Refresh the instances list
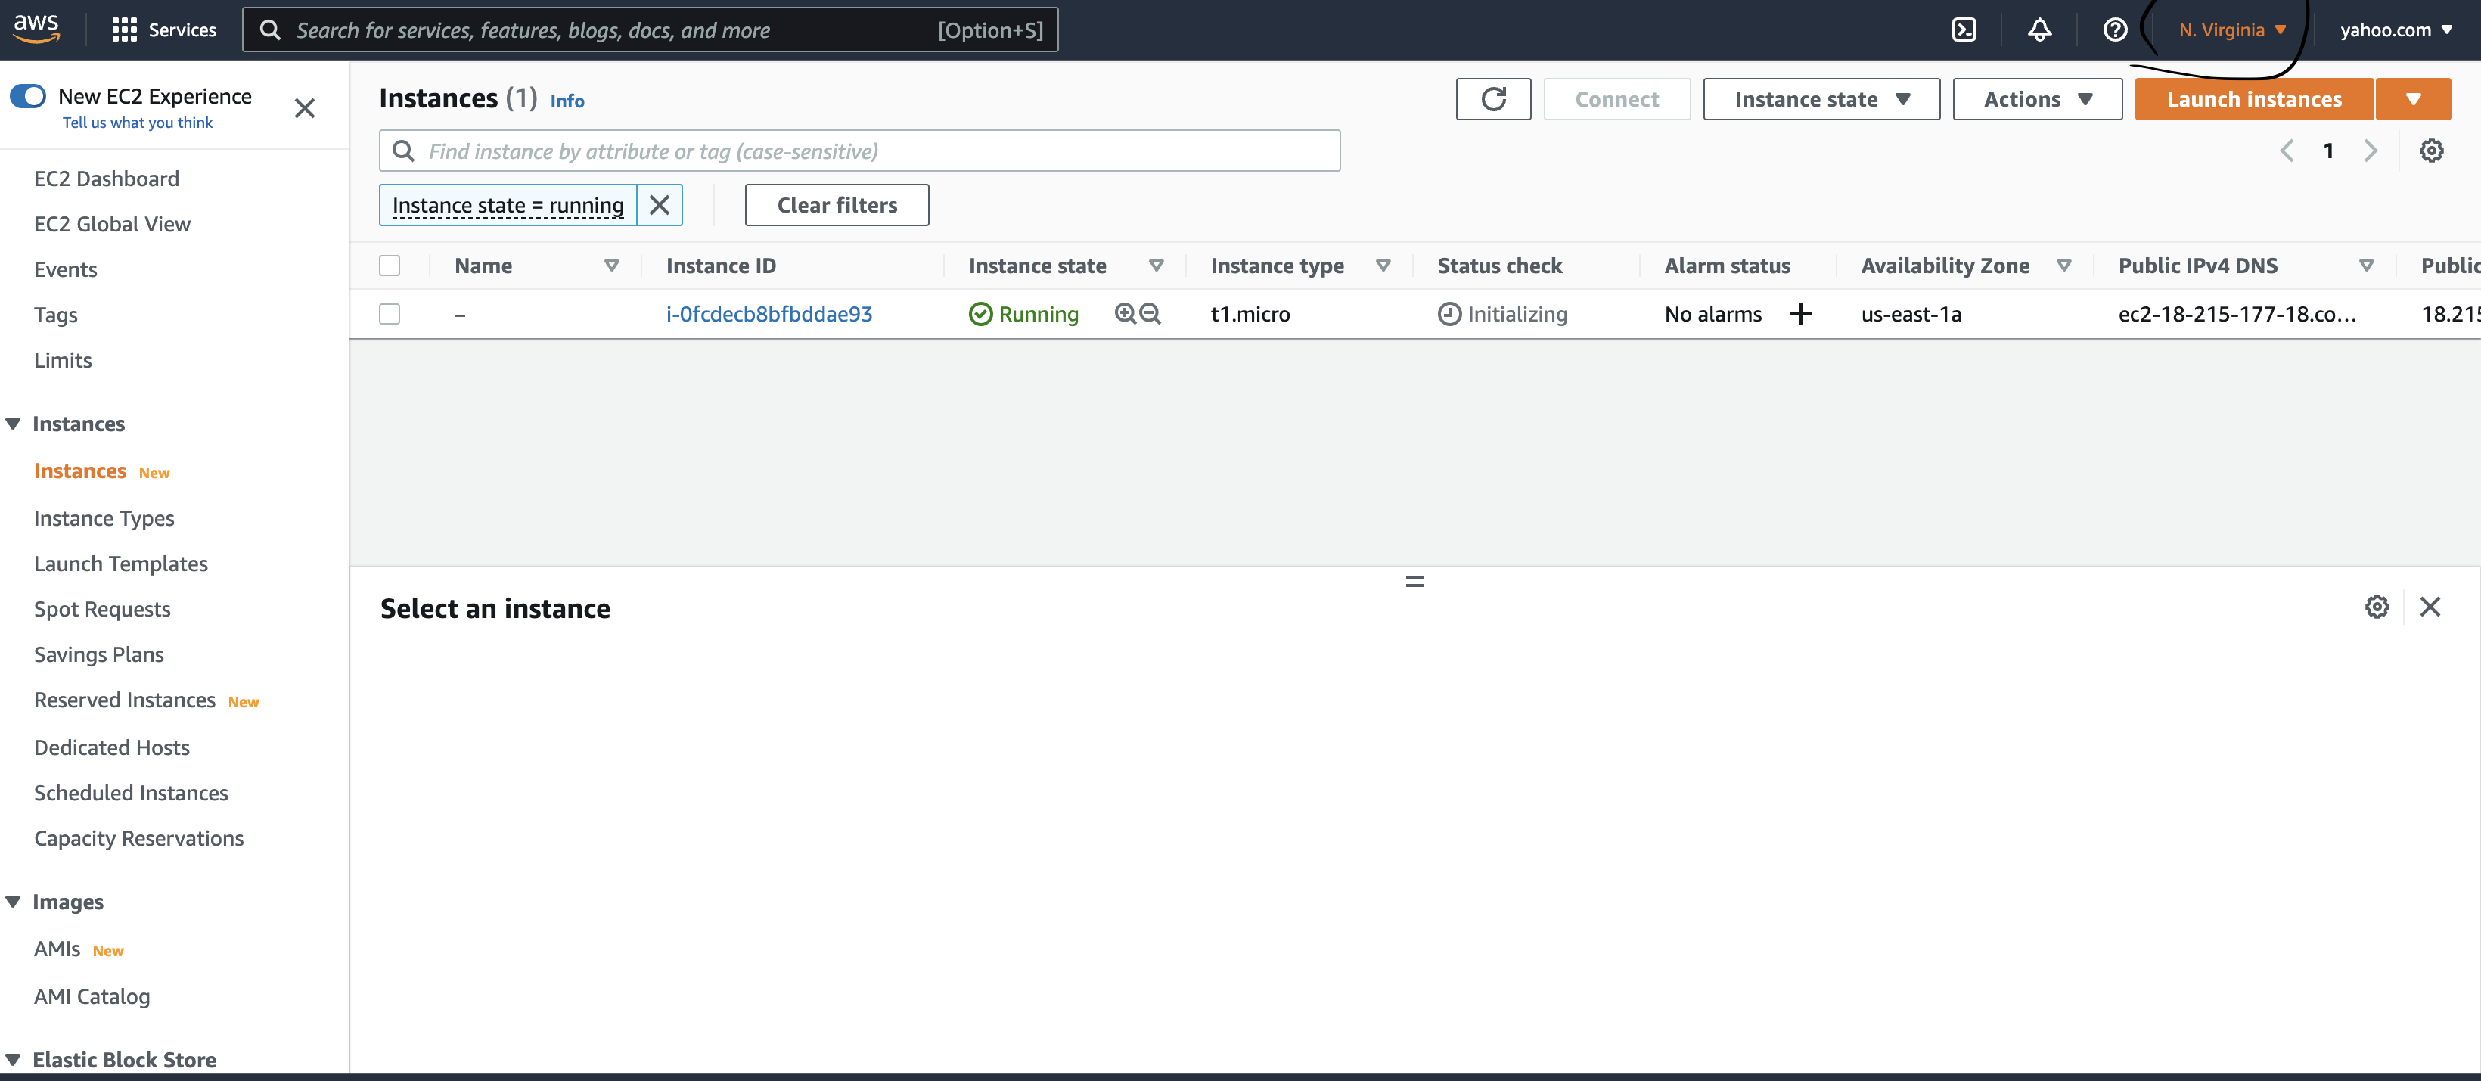The image size is (2481, 1081). pyautogui.click(x=1493, y=99)
